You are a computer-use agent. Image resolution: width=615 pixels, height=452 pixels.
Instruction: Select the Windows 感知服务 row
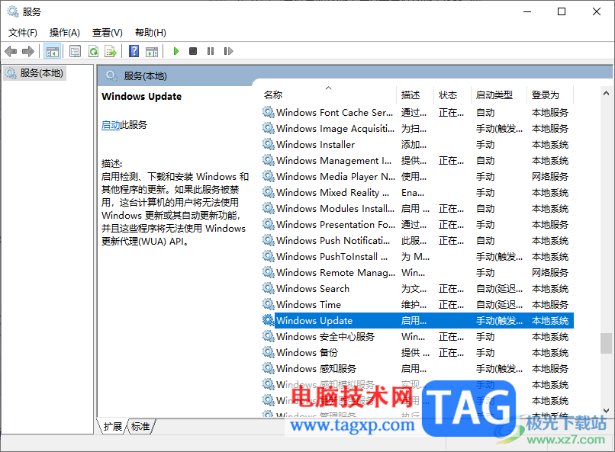[x=417, y=369]
